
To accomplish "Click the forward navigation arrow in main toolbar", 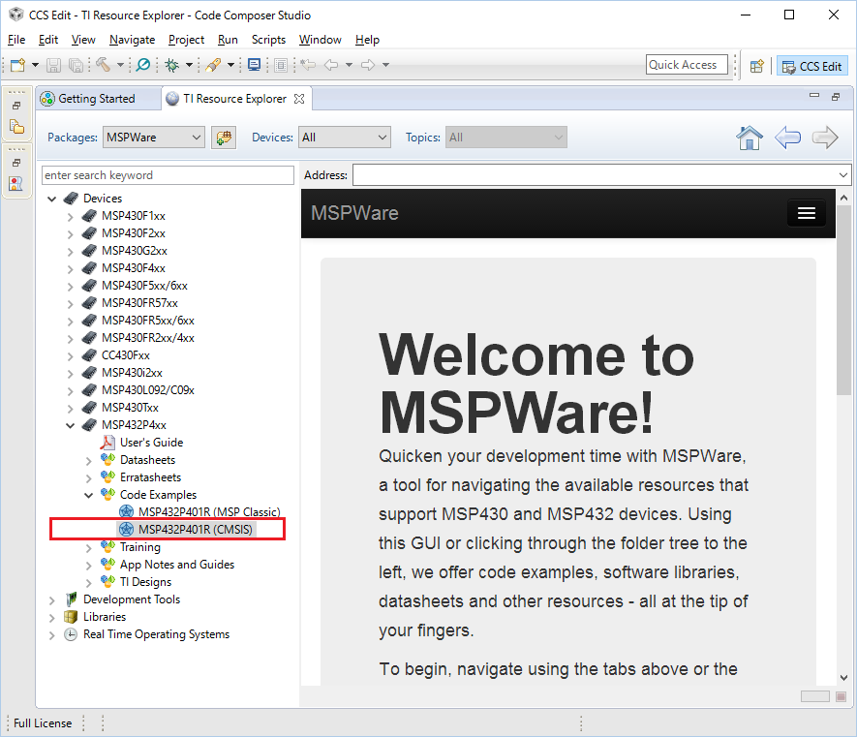I will pyautogui.click(x=368, y=65).
